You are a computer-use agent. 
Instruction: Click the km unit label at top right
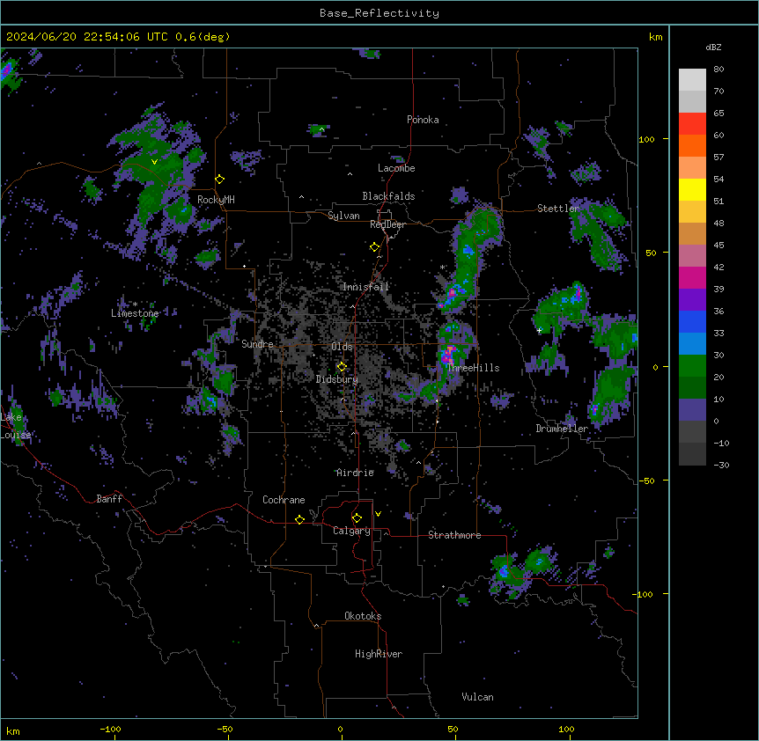[656, 37]
